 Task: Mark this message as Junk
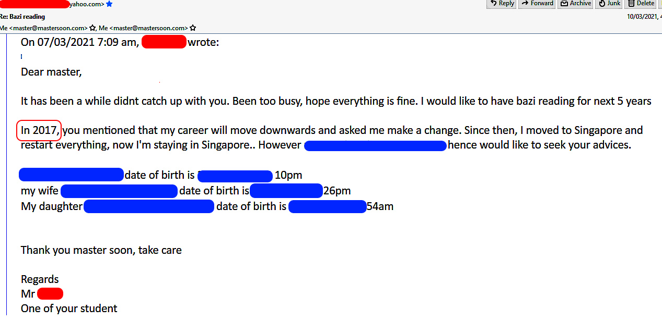tap(609, 4)
